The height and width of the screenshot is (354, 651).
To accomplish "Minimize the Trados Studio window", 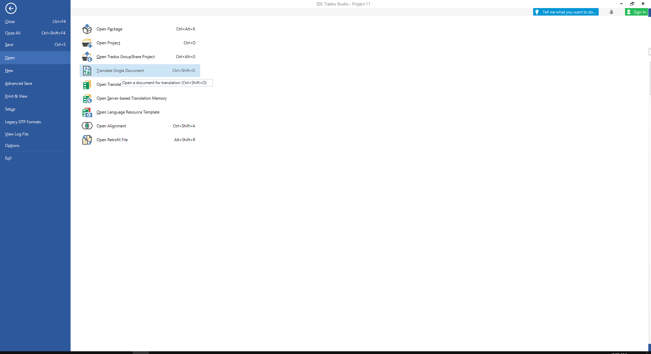I will pyautogui.click(x=621, y=4).
